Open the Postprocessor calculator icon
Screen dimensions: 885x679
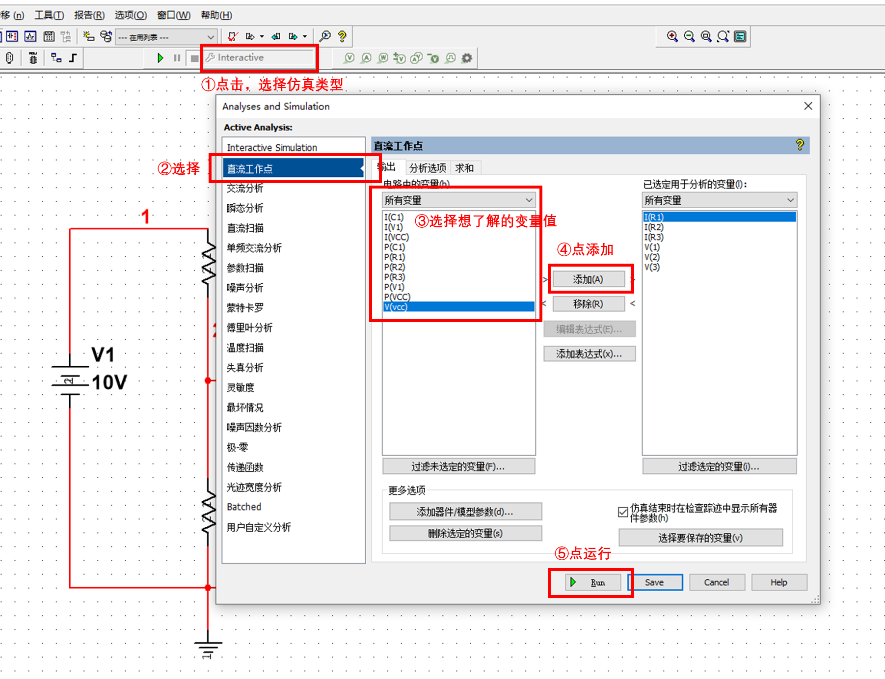pyautogui.click(x=49, y=36)
